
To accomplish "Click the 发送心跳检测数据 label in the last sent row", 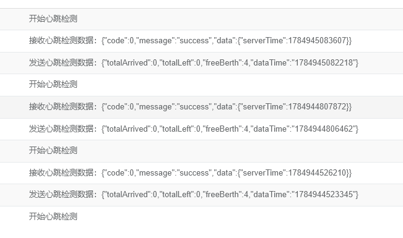I will point(61,194).
